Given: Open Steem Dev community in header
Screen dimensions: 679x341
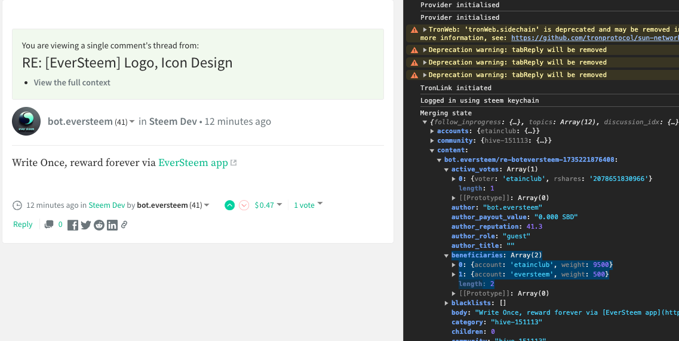Looking at the screenshot, I should click(173, 122).
